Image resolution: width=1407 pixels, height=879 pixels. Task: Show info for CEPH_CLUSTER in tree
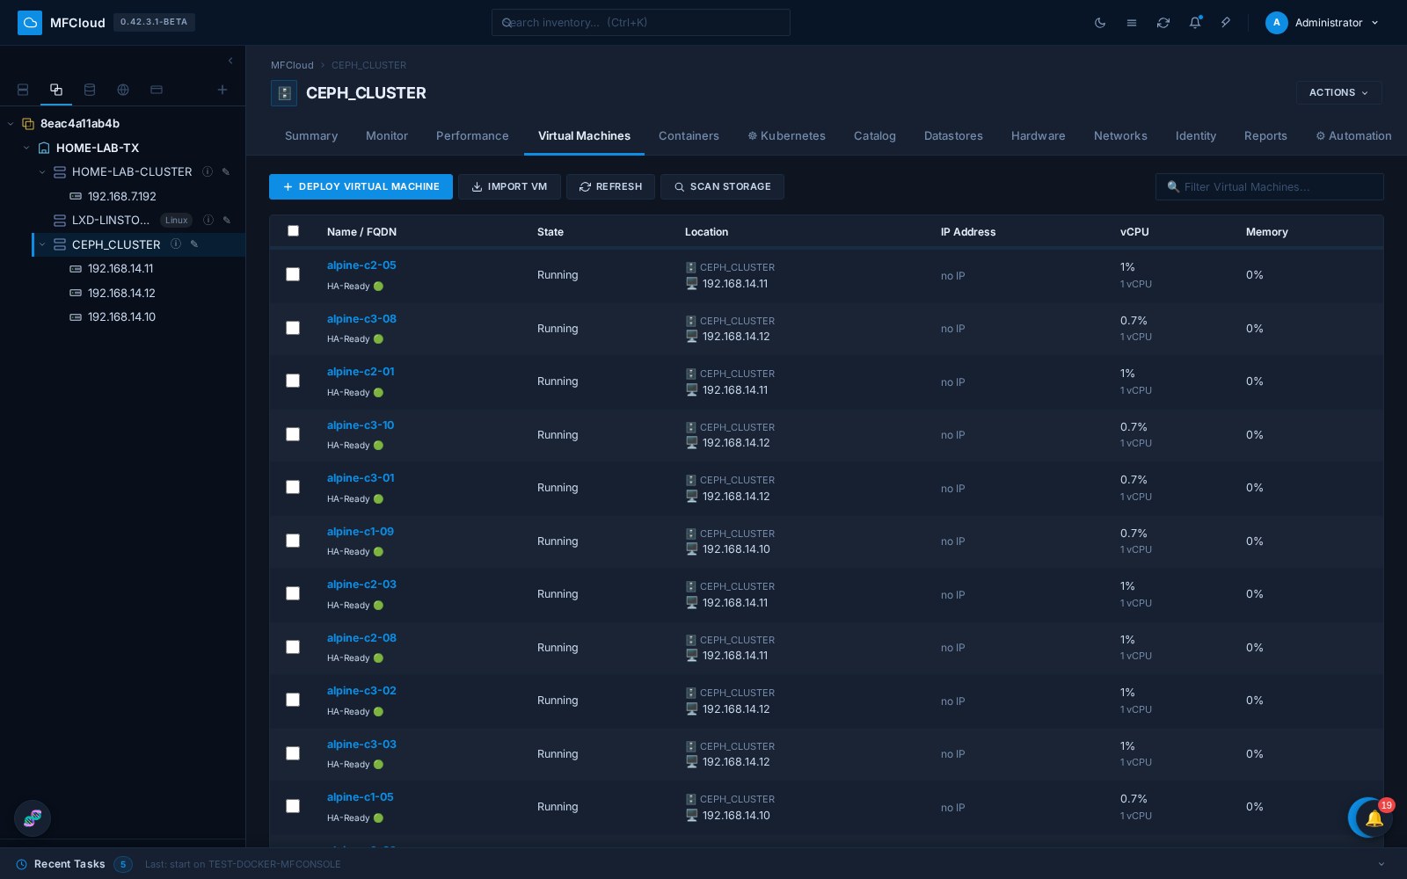176,244
